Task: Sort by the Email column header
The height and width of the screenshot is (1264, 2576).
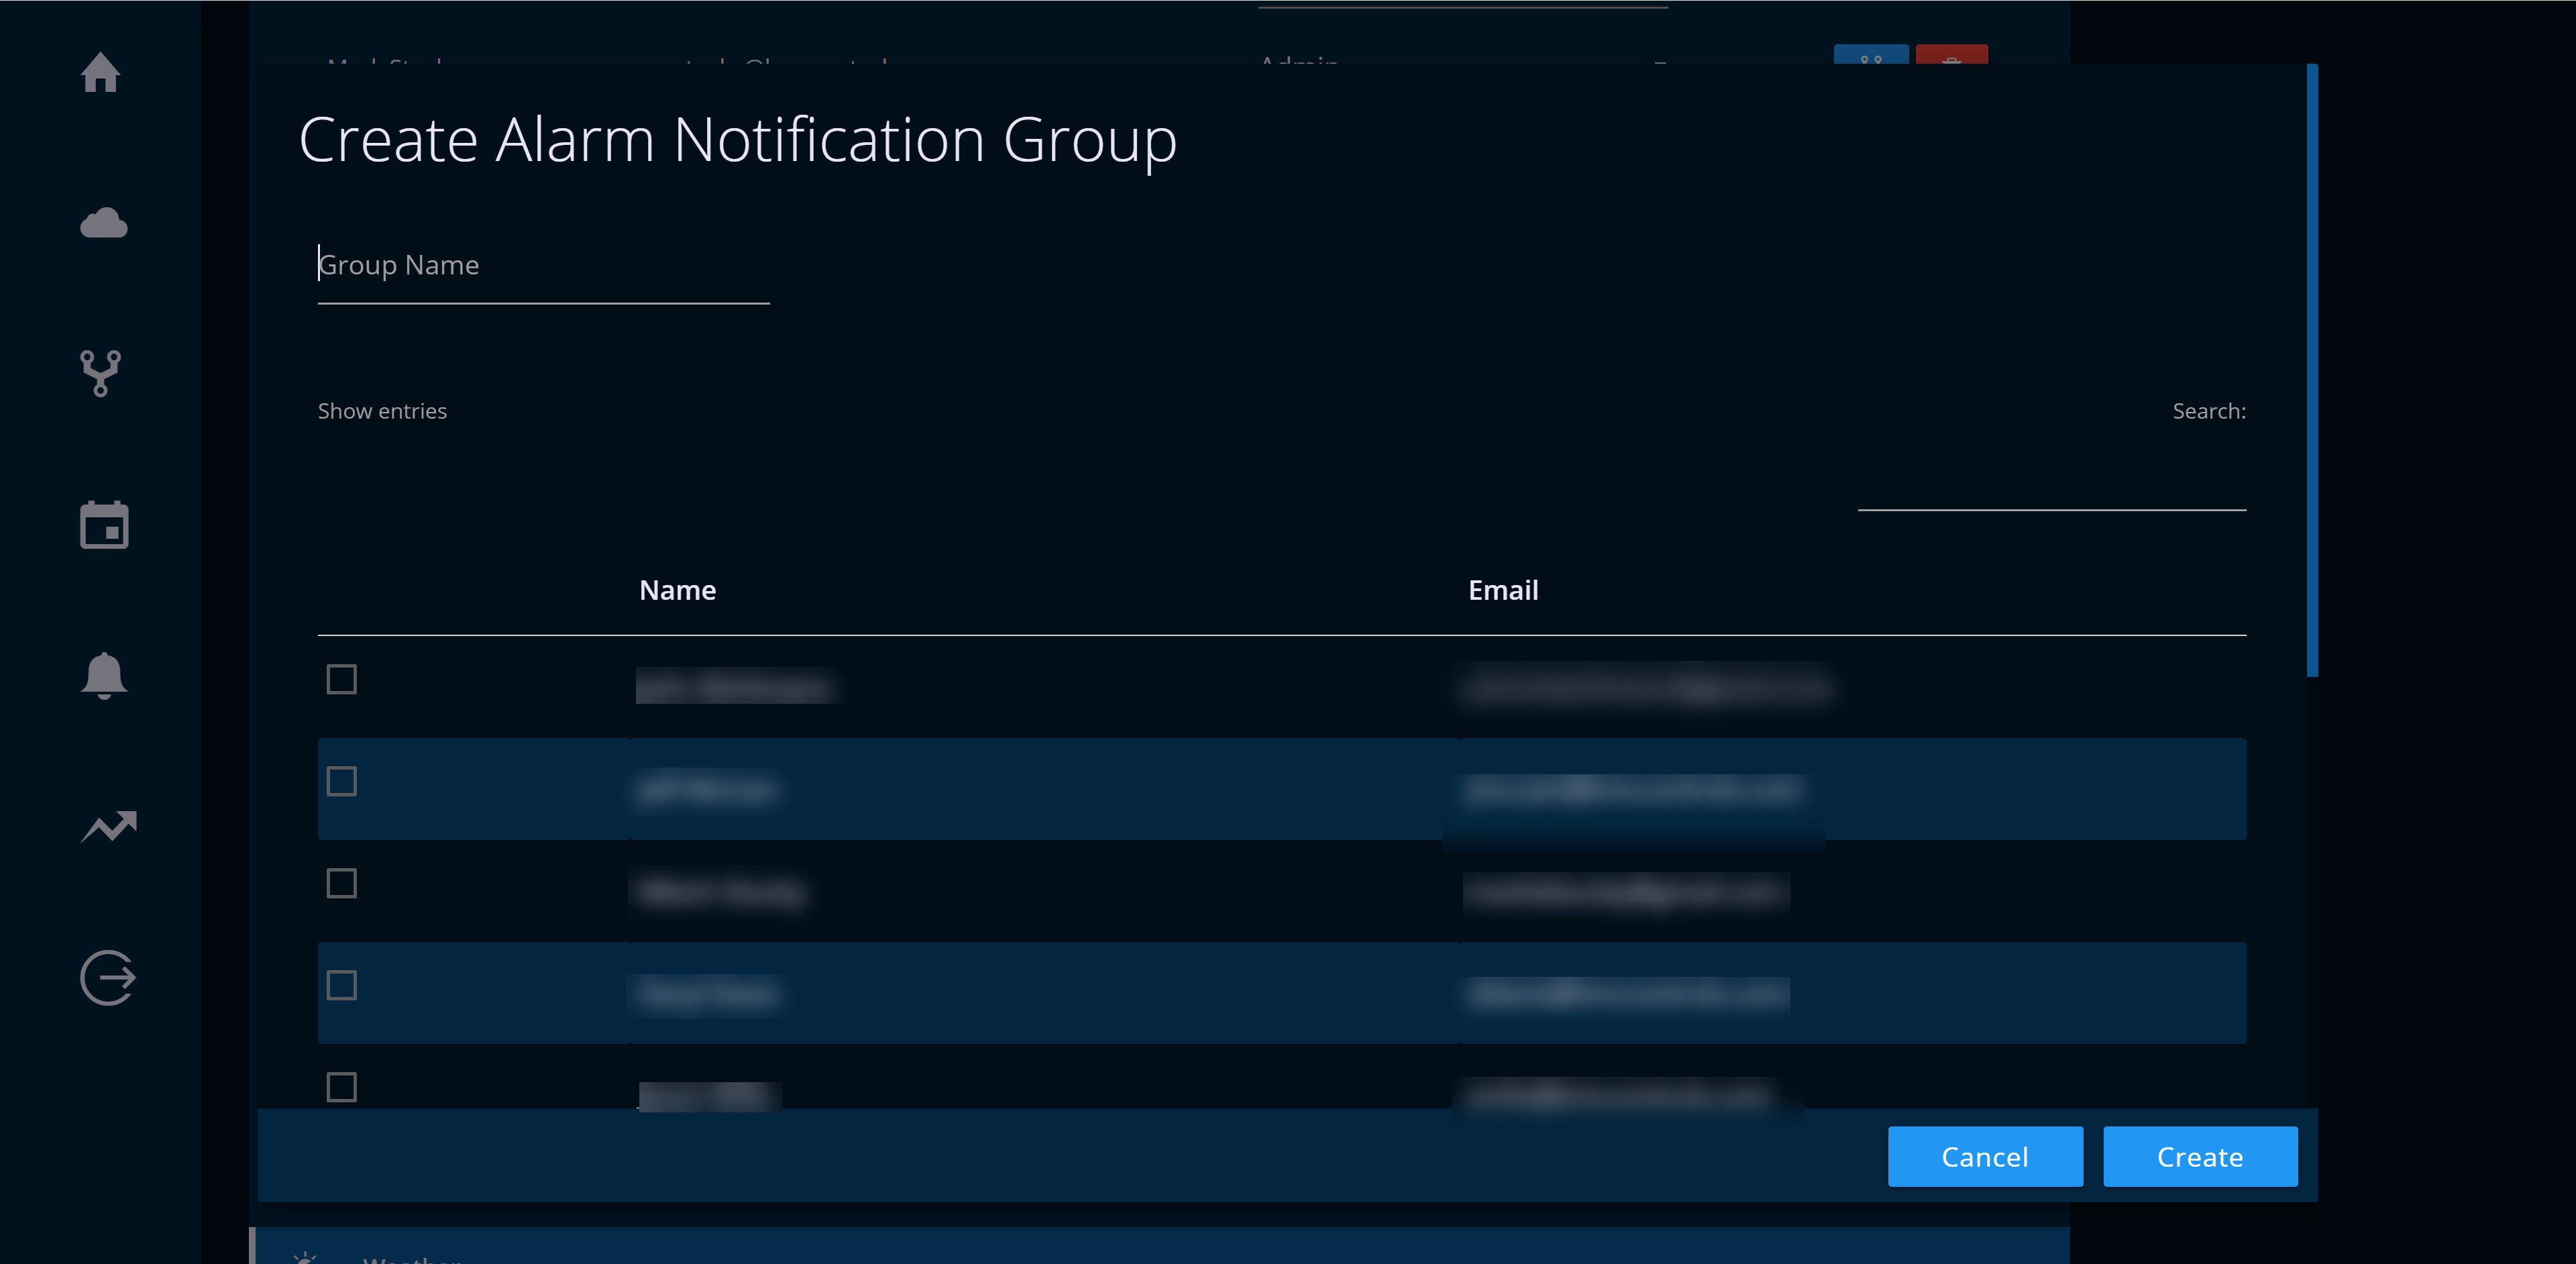Action: [x=1503, y=590]
